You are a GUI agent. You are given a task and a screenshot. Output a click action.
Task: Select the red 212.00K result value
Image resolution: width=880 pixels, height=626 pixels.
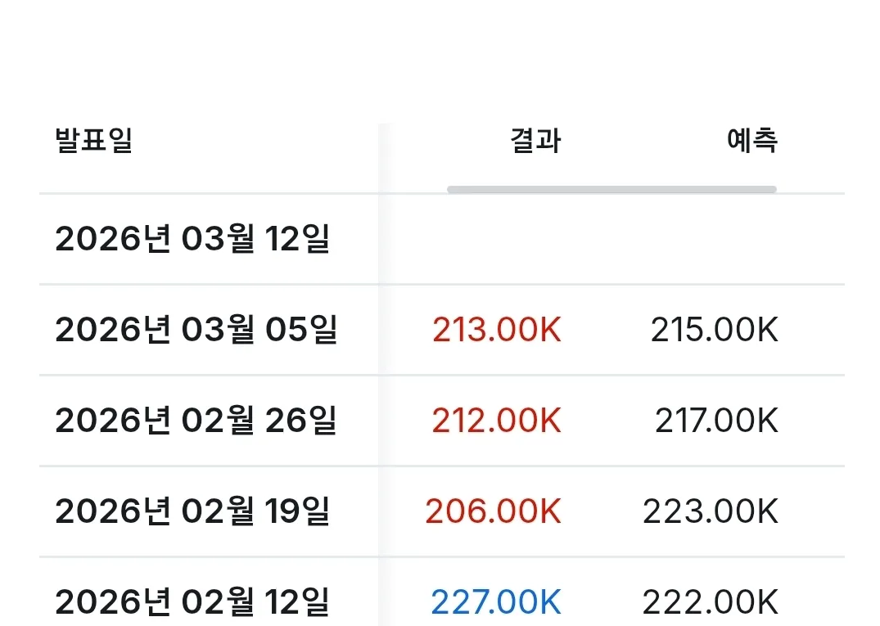point(496,421)
